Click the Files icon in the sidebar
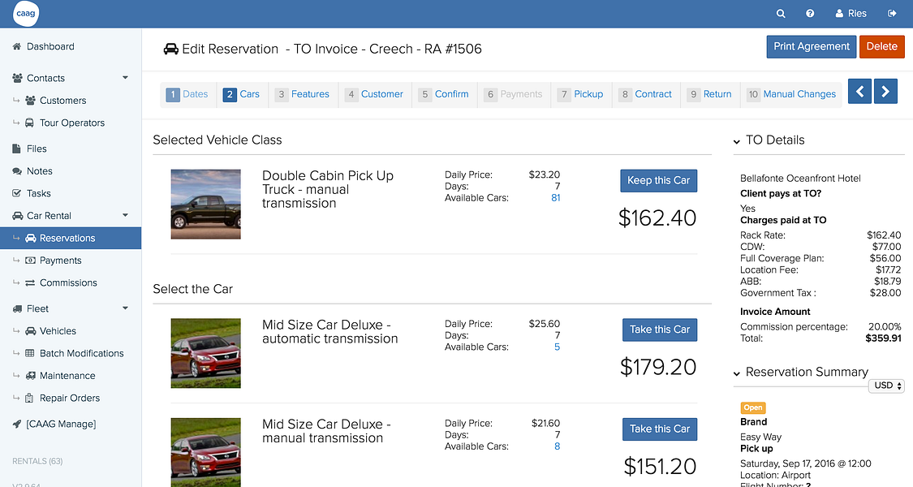 [16, 149]
